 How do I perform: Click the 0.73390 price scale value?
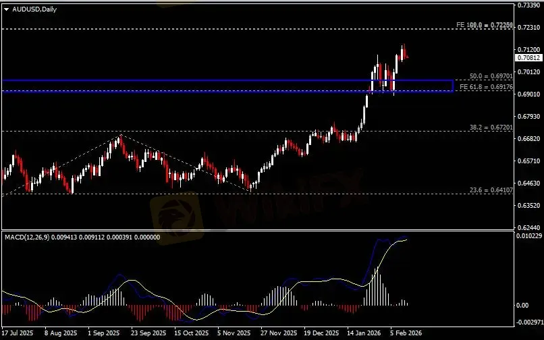[x=529, y=5]
